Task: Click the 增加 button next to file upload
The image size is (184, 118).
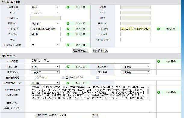Action: (x=95, y=115)
